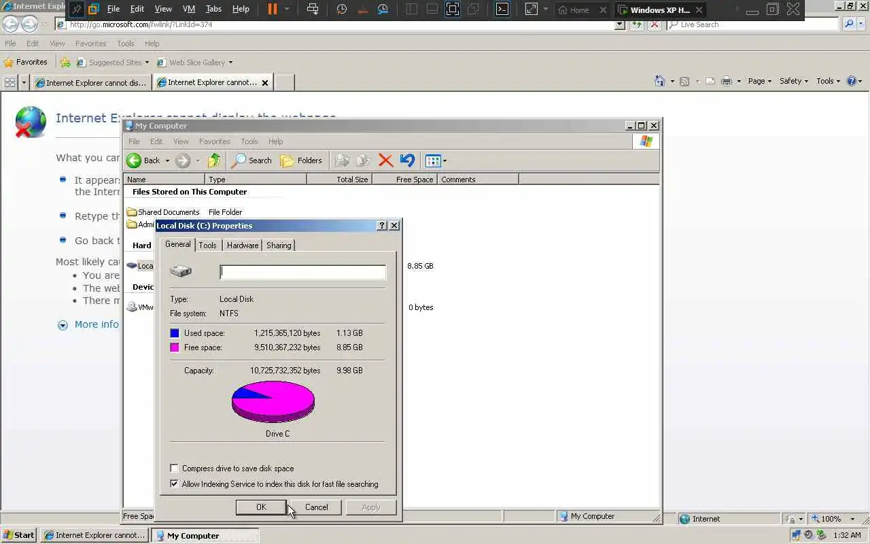Screen dimensions: 870x544
Task: Open the VMware VM menu
Action: click(x=189, y=10)
